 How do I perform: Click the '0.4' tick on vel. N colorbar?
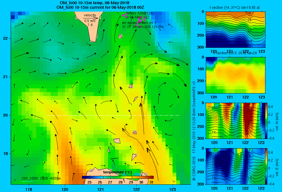271,107
